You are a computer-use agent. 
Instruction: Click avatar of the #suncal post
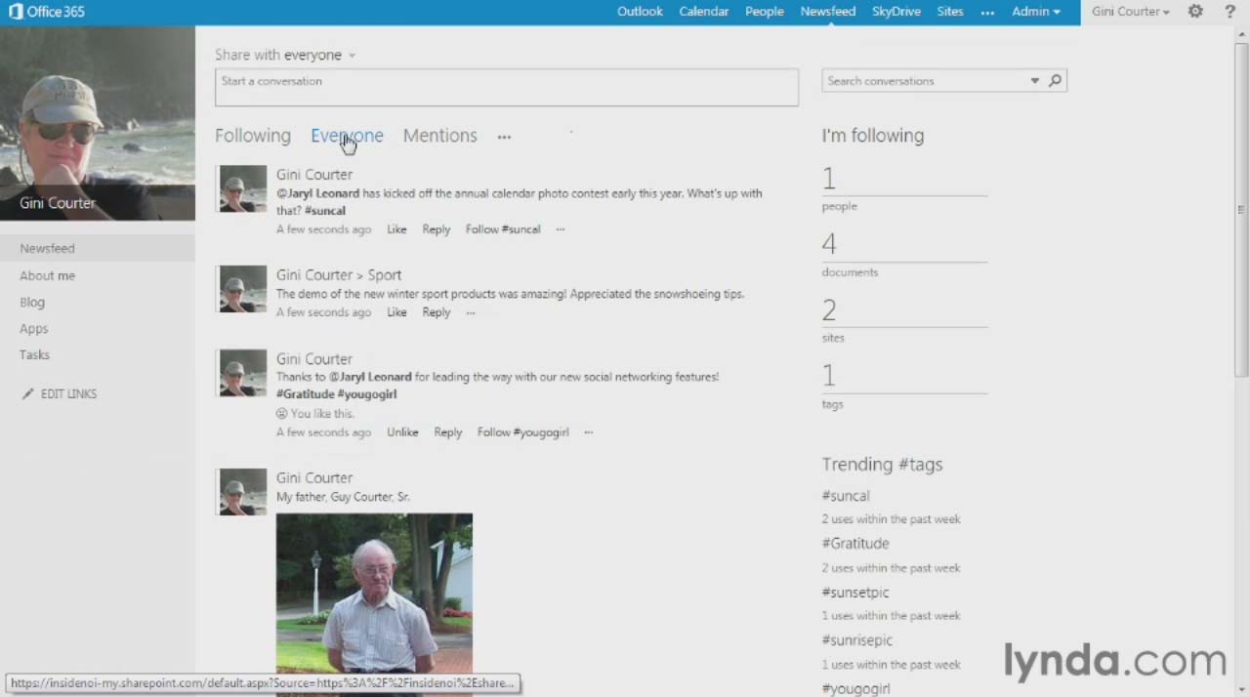(x=242, y=188)
